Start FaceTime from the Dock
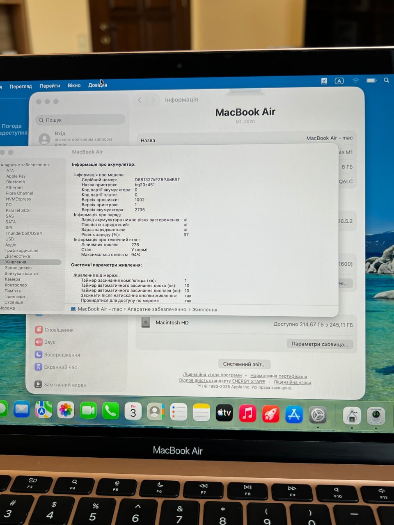The height and width of the screenshot is (525, 394). [88, 410]
